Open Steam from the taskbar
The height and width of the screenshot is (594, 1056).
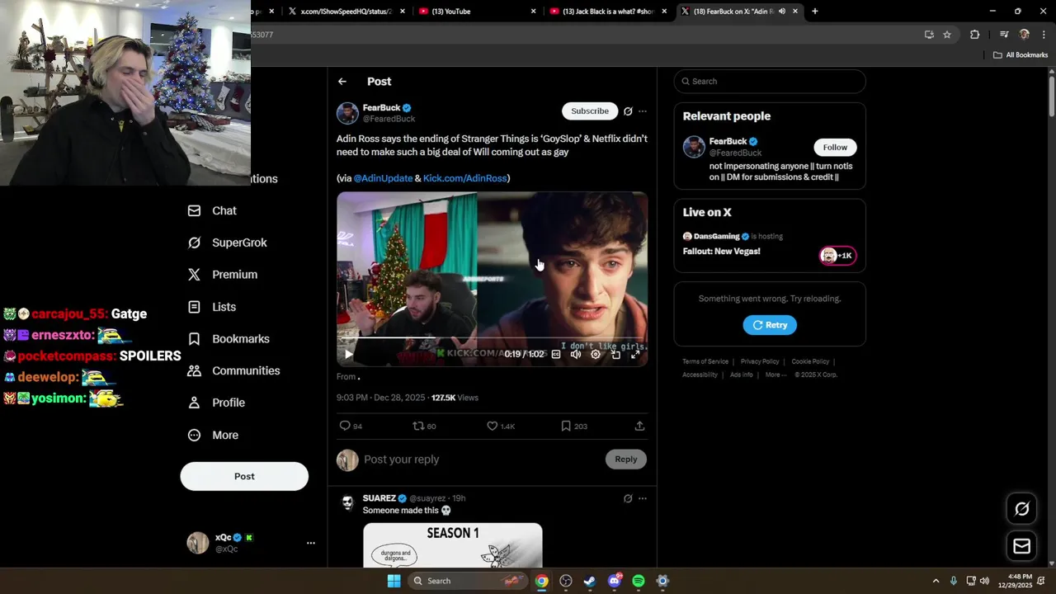coord(590,581)
